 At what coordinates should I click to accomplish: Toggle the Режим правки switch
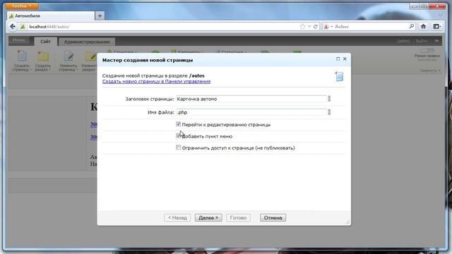(427, 52)
